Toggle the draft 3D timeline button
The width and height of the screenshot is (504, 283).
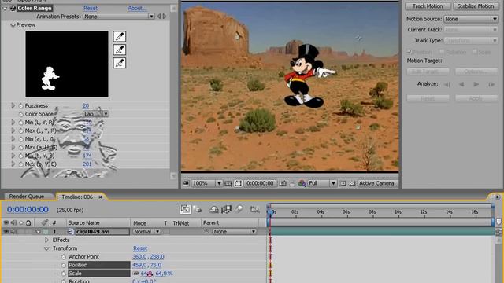[x=198, y=209]
